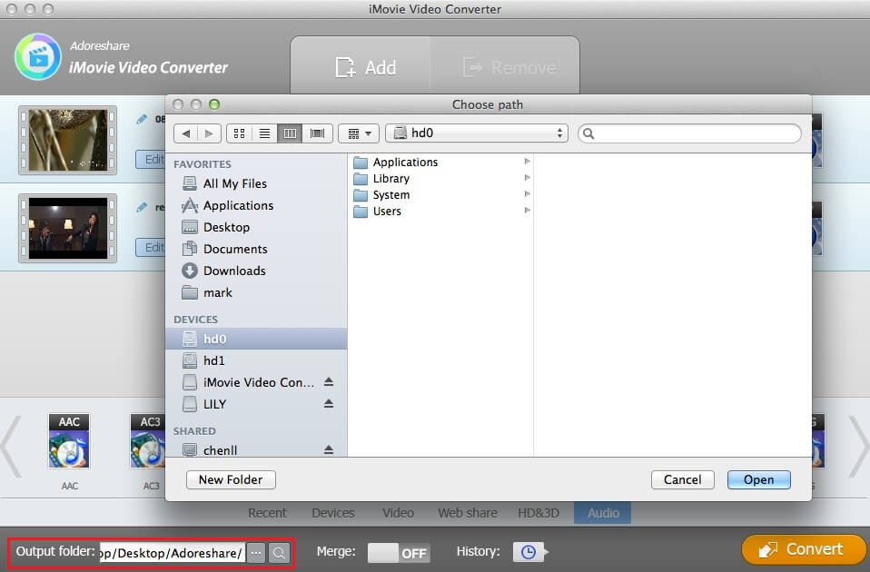Rename the first video with pencil icon
The width and height of the screenshot is (870, 572).
pos(142,119)
